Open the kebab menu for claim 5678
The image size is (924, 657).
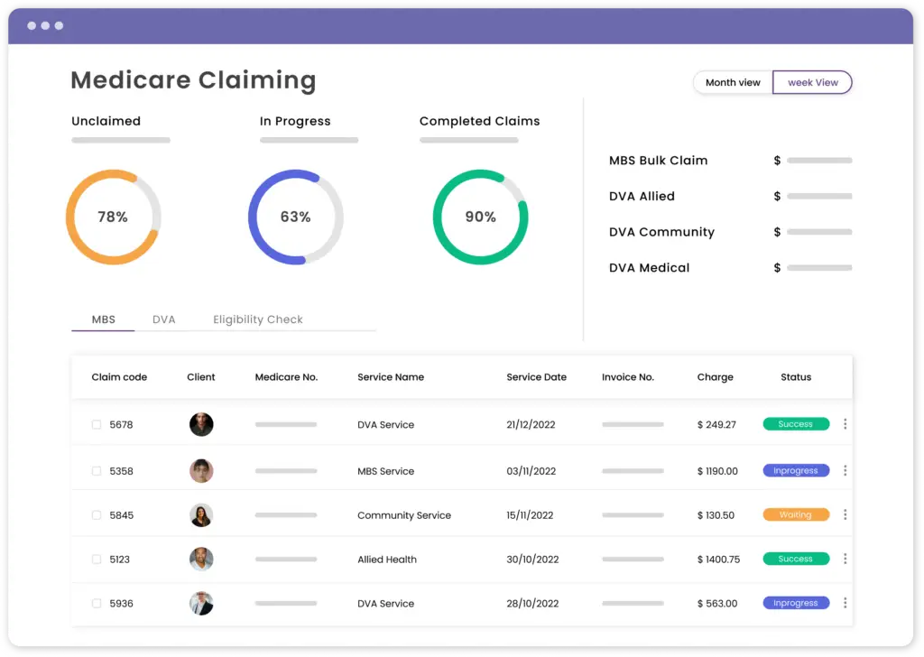[x=845, y=424]
